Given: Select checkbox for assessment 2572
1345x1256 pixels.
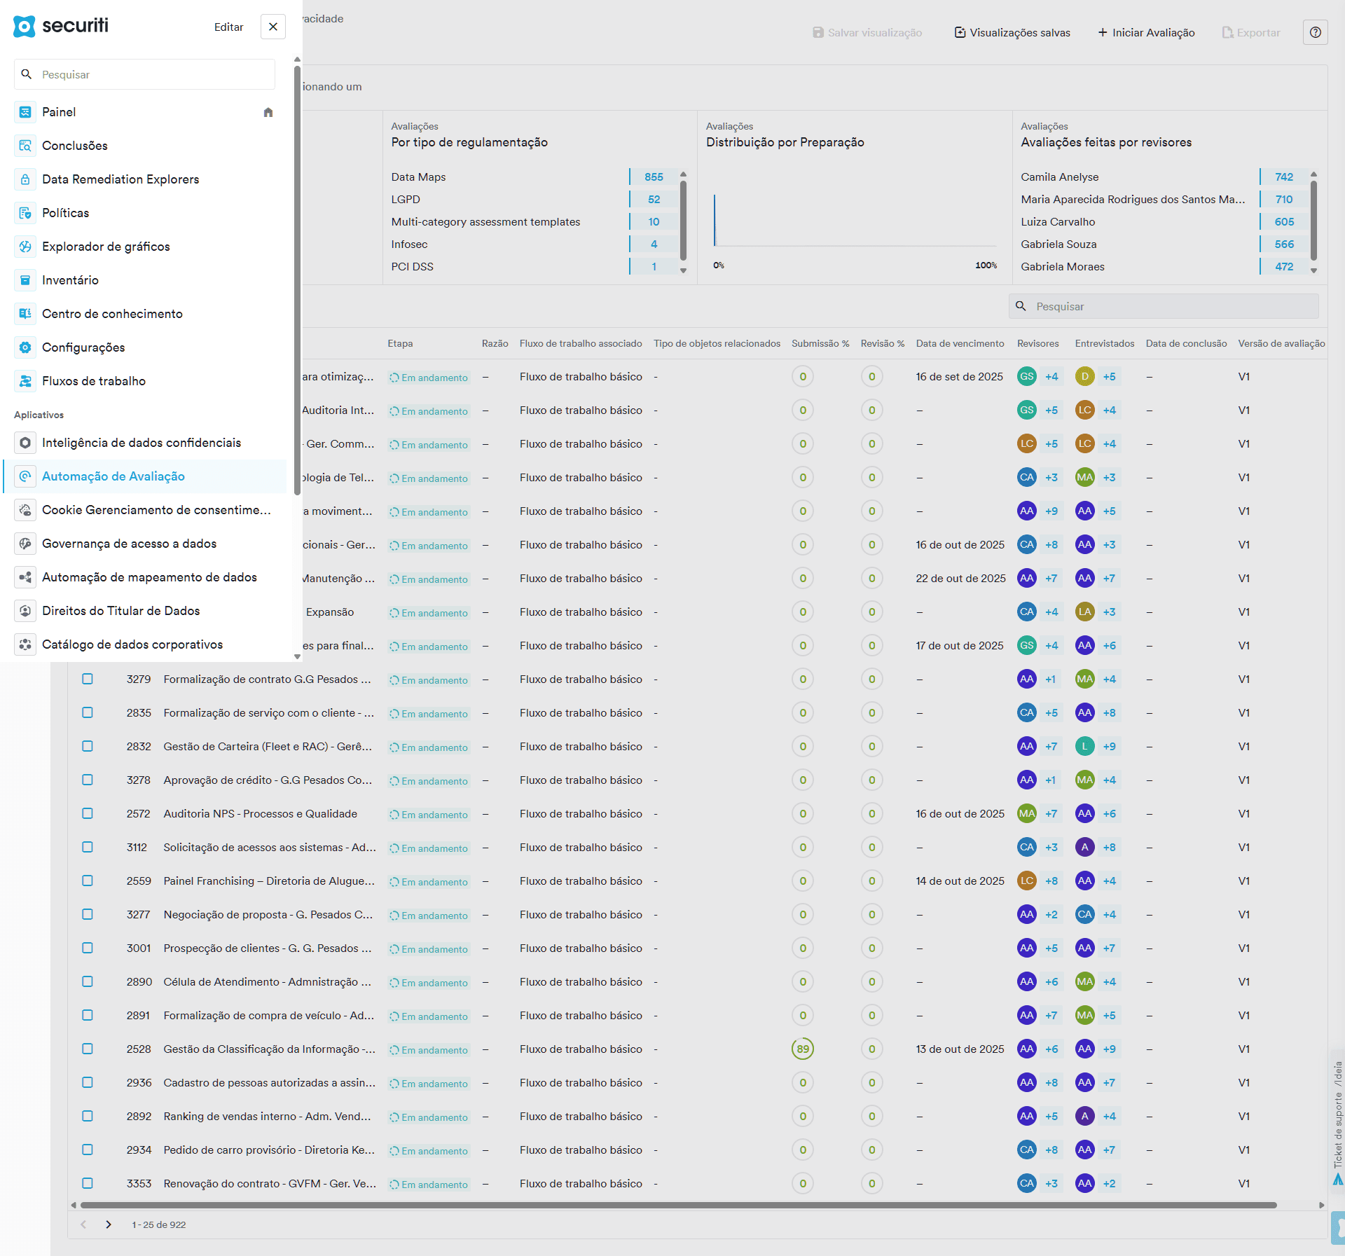Looking at the screenshot, I should click(88, 813).
